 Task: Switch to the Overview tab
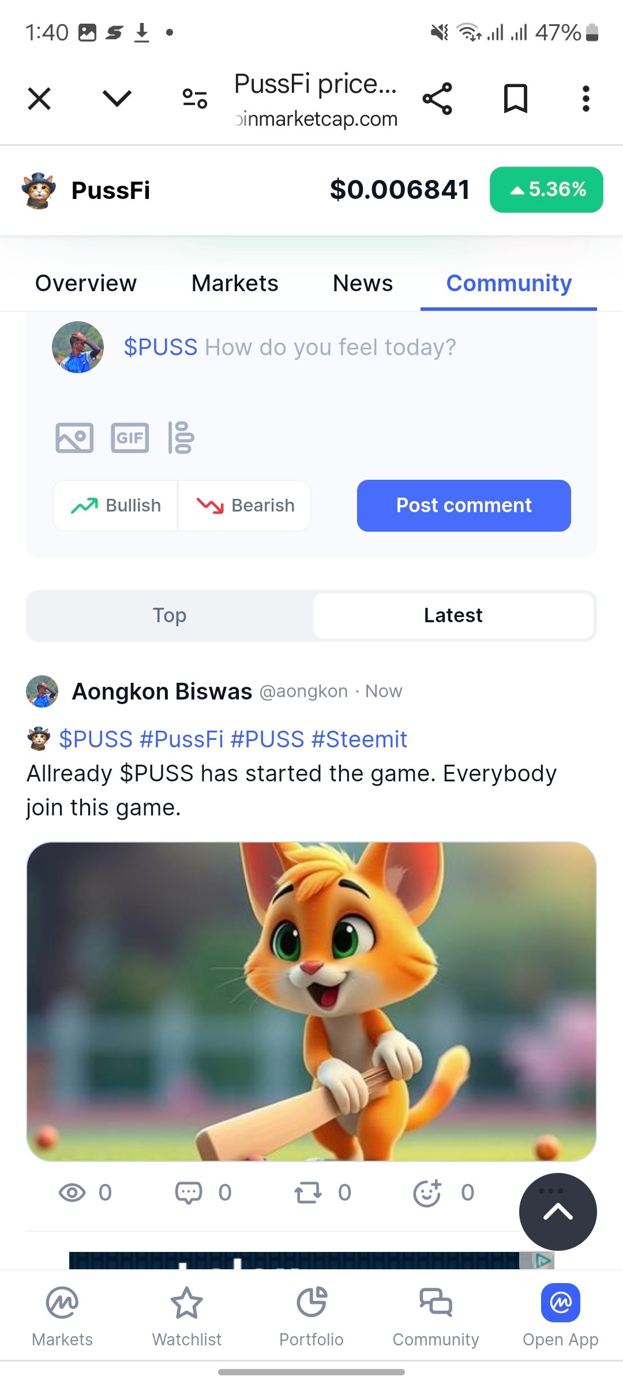[x=86, y=283]
